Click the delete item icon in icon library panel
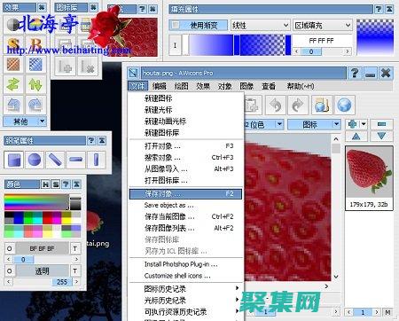Screen dimensions: 399x321 pyautogui.click(x=88, y=67)
